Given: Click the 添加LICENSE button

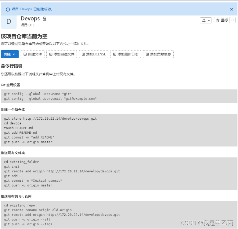Looking at the screenshot, I should click(94, 54).
